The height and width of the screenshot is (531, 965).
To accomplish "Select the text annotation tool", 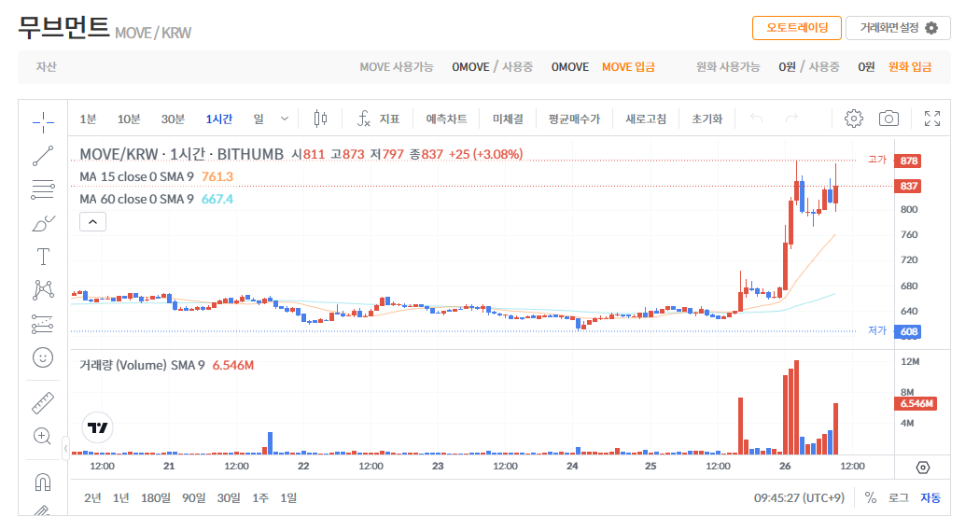I will click(x=43, y=257).
